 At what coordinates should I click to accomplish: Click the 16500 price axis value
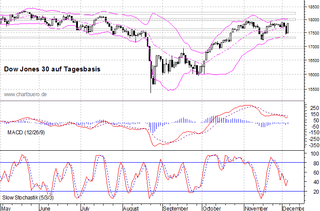pyautogui.click(x=313, y=61)
